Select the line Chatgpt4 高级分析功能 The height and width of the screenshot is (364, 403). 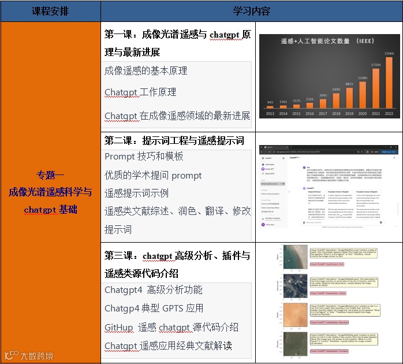coord(154,290)
